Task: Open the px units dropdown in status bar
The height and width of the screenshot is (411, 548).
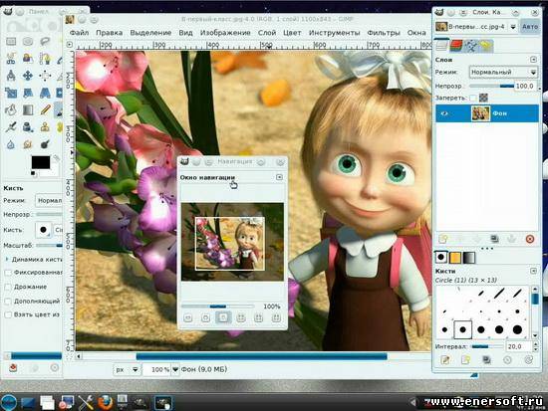Action: click(127, 369)
